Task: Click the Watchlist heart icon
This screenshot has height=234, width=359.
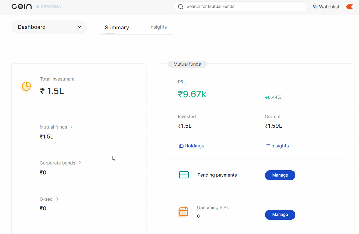Action: pyautogui.click(x=315, y=7)
